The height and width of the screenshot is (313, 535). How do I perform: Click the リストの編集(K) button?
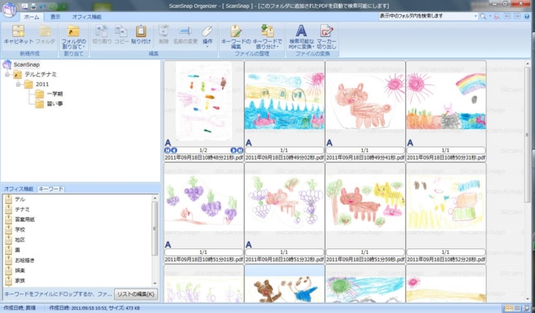(x=136, y=294)
